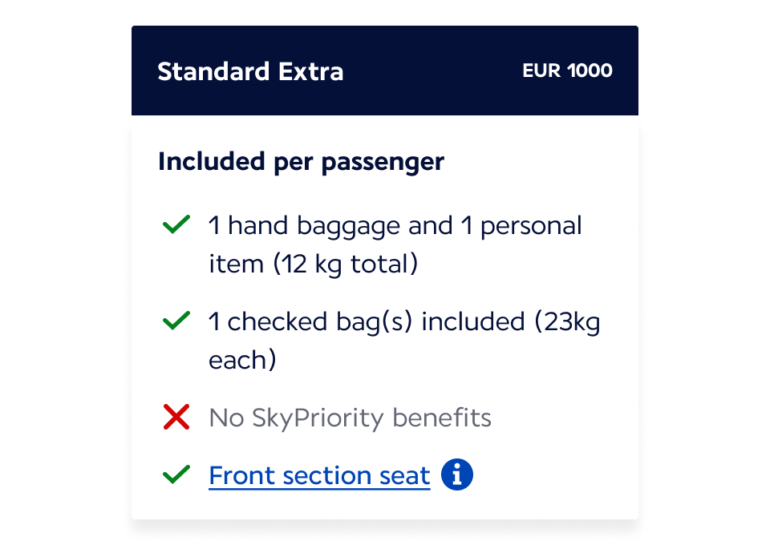Click the EUR 1000 price
The width and height of the screenshot is (770, 545).
[x=567, y=71]
